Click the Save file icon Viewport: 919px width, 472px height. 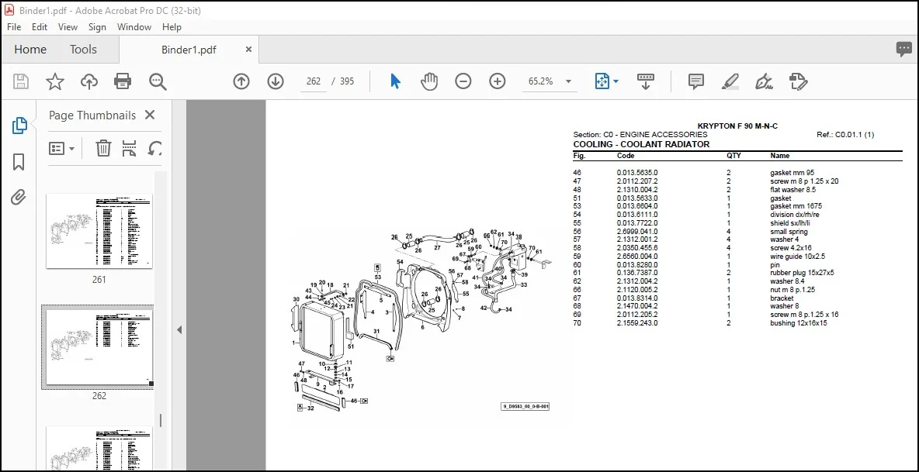pyautogui.click(x=21, y=81)
